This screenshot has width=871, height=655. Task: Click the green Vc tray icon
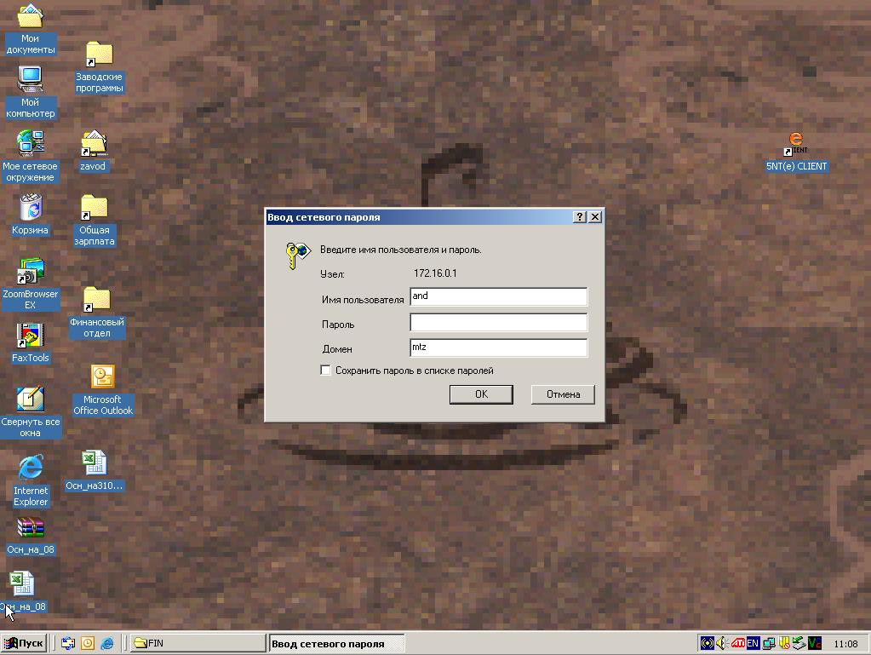pos(815,643)
